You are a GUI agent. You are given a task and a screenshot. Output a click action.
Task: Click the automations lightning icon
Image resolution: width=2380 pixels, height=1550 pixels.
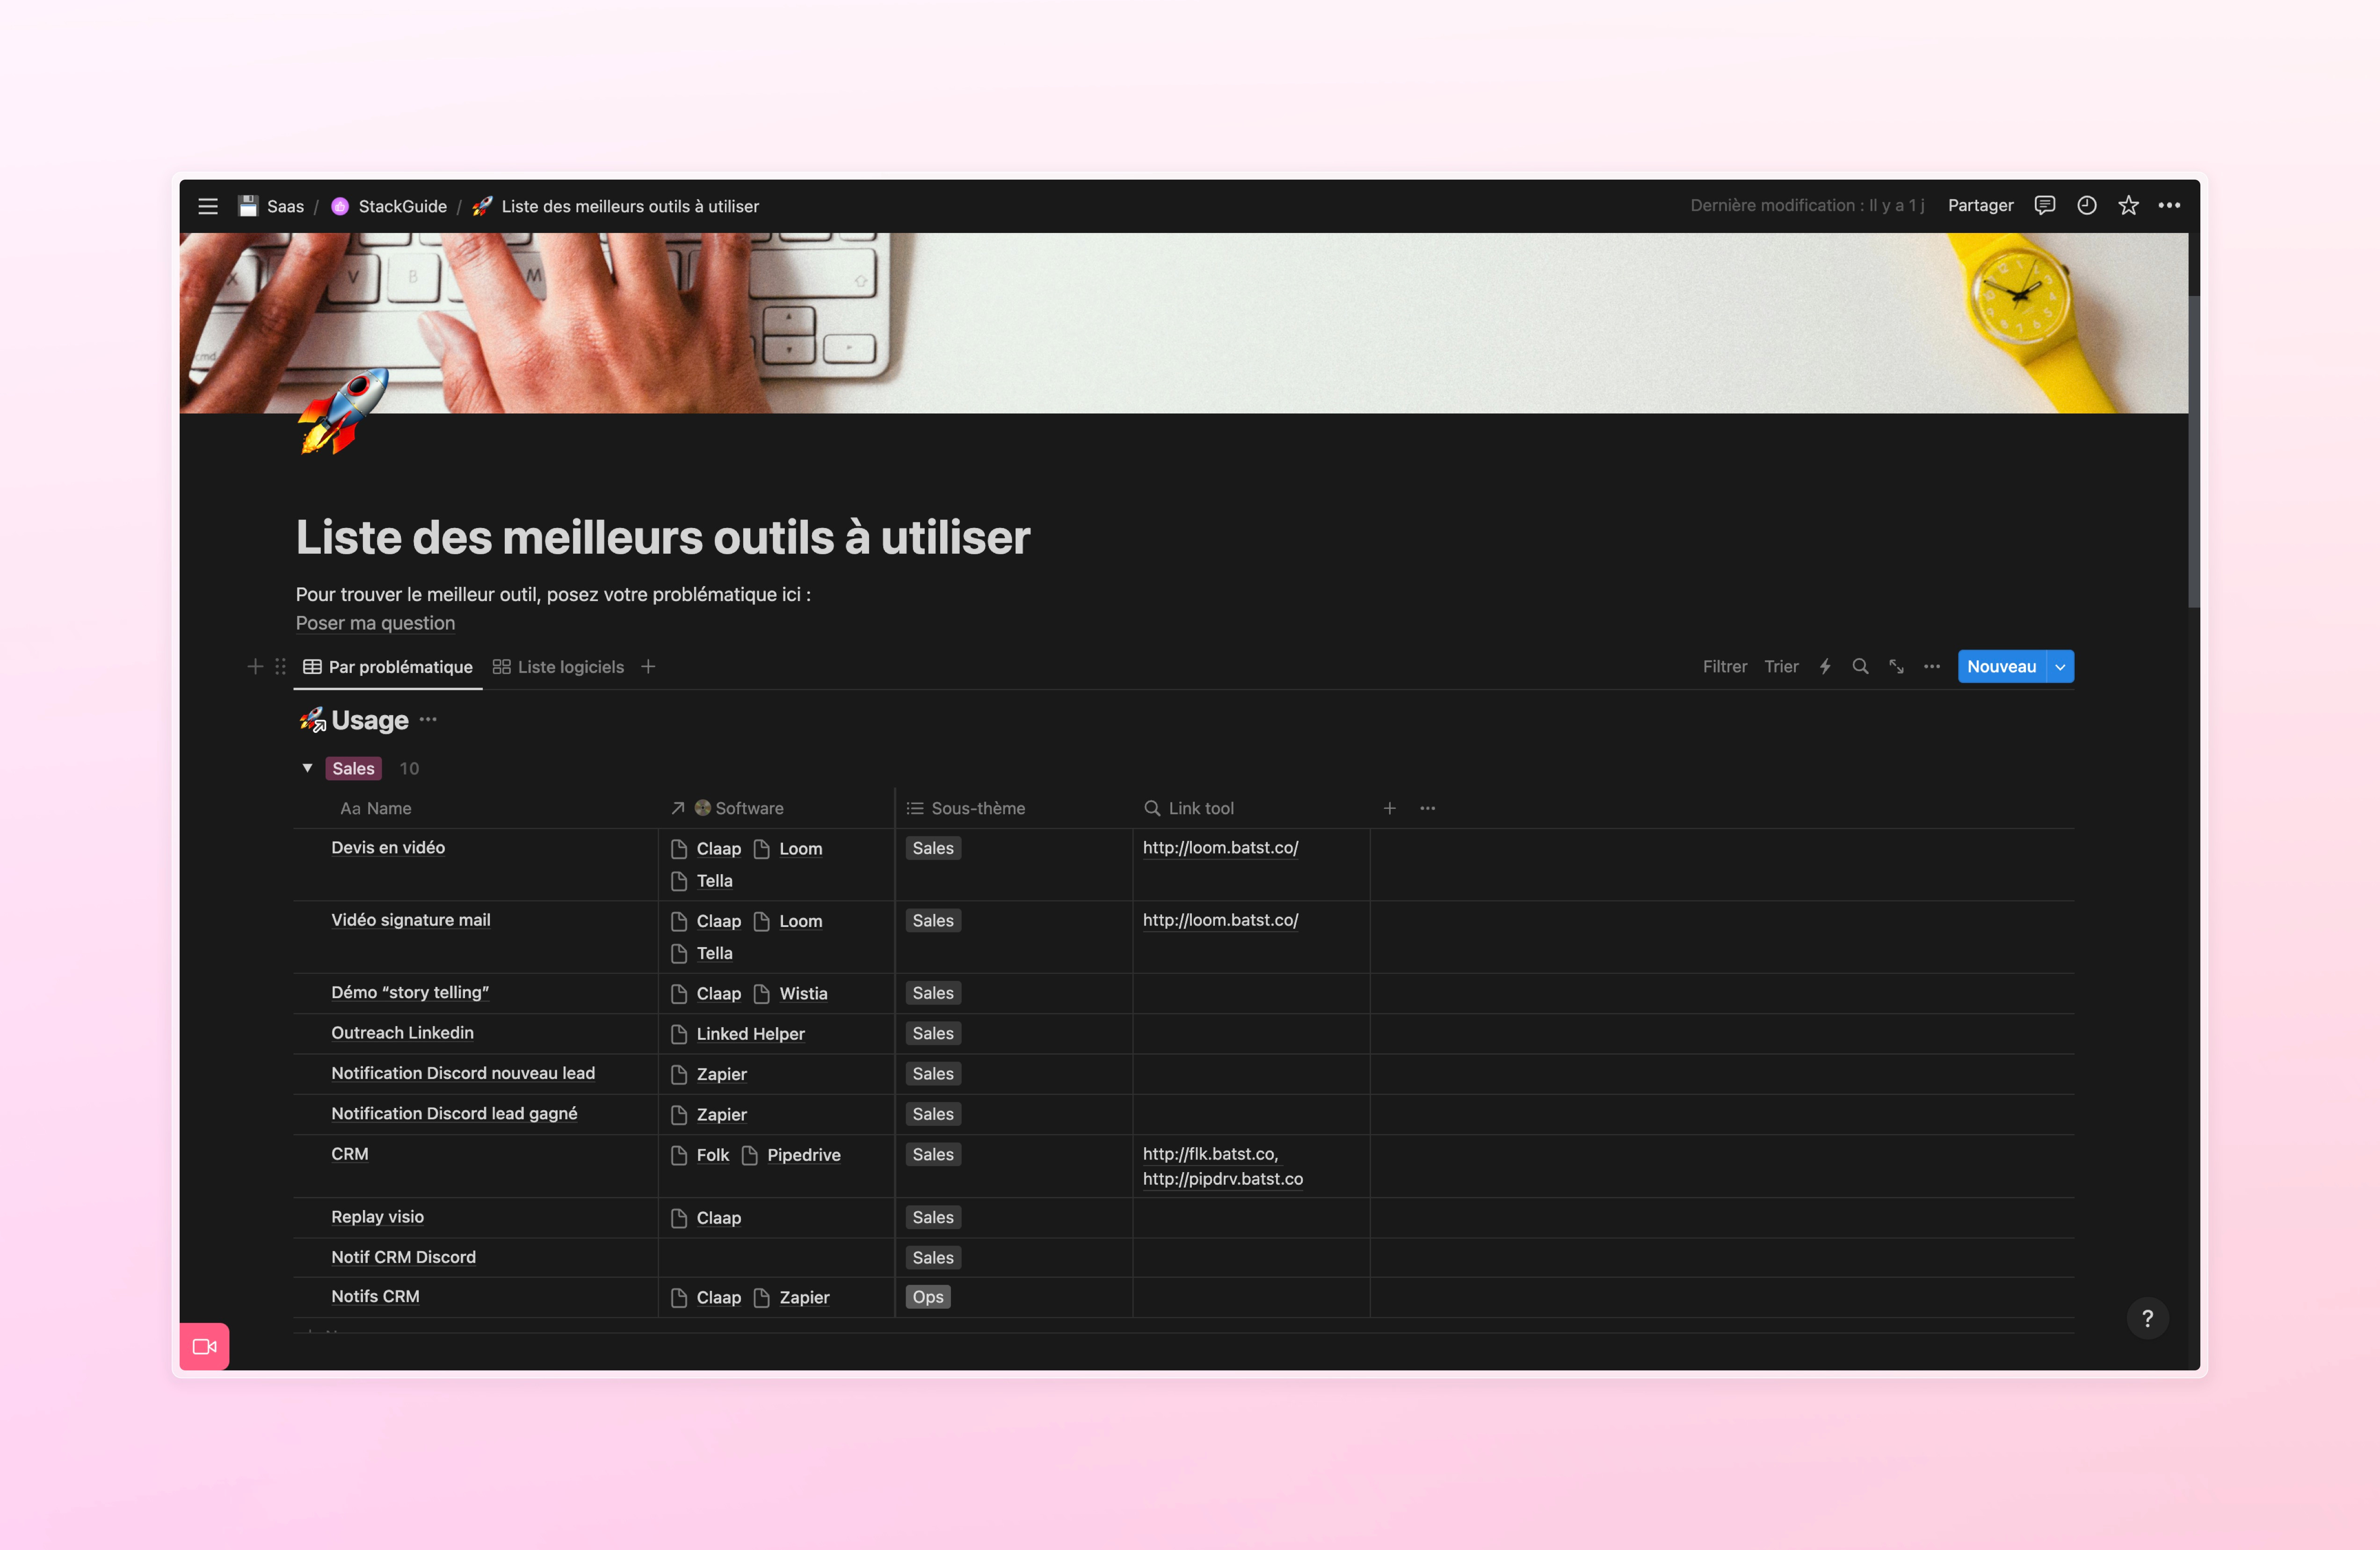pos(1825,666)
